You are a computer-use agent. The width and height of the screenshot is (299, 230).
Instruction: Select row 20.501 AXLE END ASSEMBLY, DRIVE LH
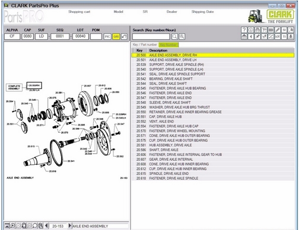click(213, 60)
